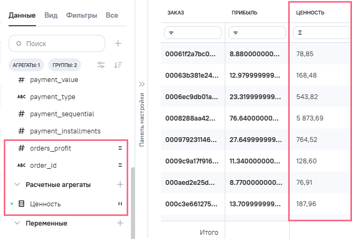The width and height of the screenshot is (352, 239).
Task: Add a new variable with plus icon
Action: pyautogui.click(x=120, y=222)
